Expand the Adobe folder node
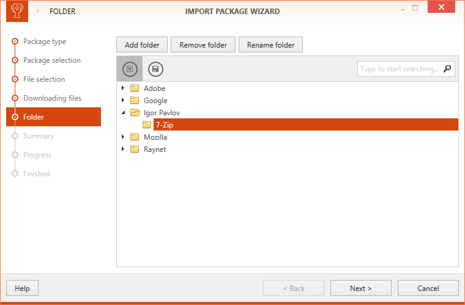This screenshot has width=465, height=305. click(123, 88)
